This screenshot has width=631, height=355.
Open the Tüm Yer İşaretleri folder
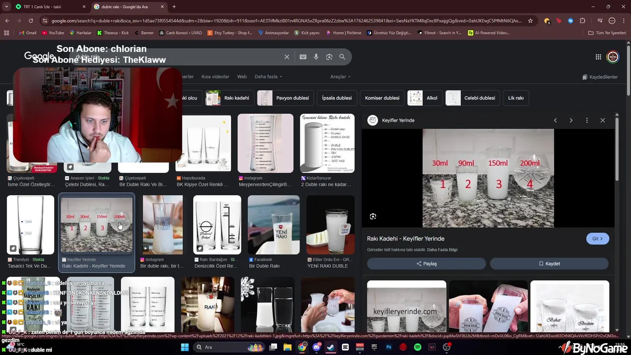(607, 33)
